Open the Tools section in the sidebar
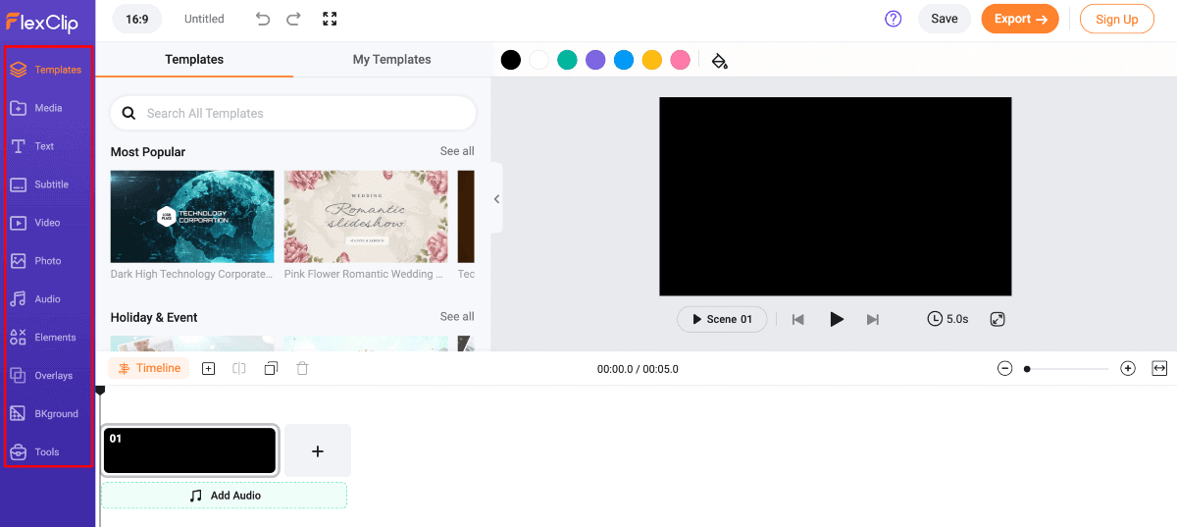The image size is (1177, 527). [46, 452]
